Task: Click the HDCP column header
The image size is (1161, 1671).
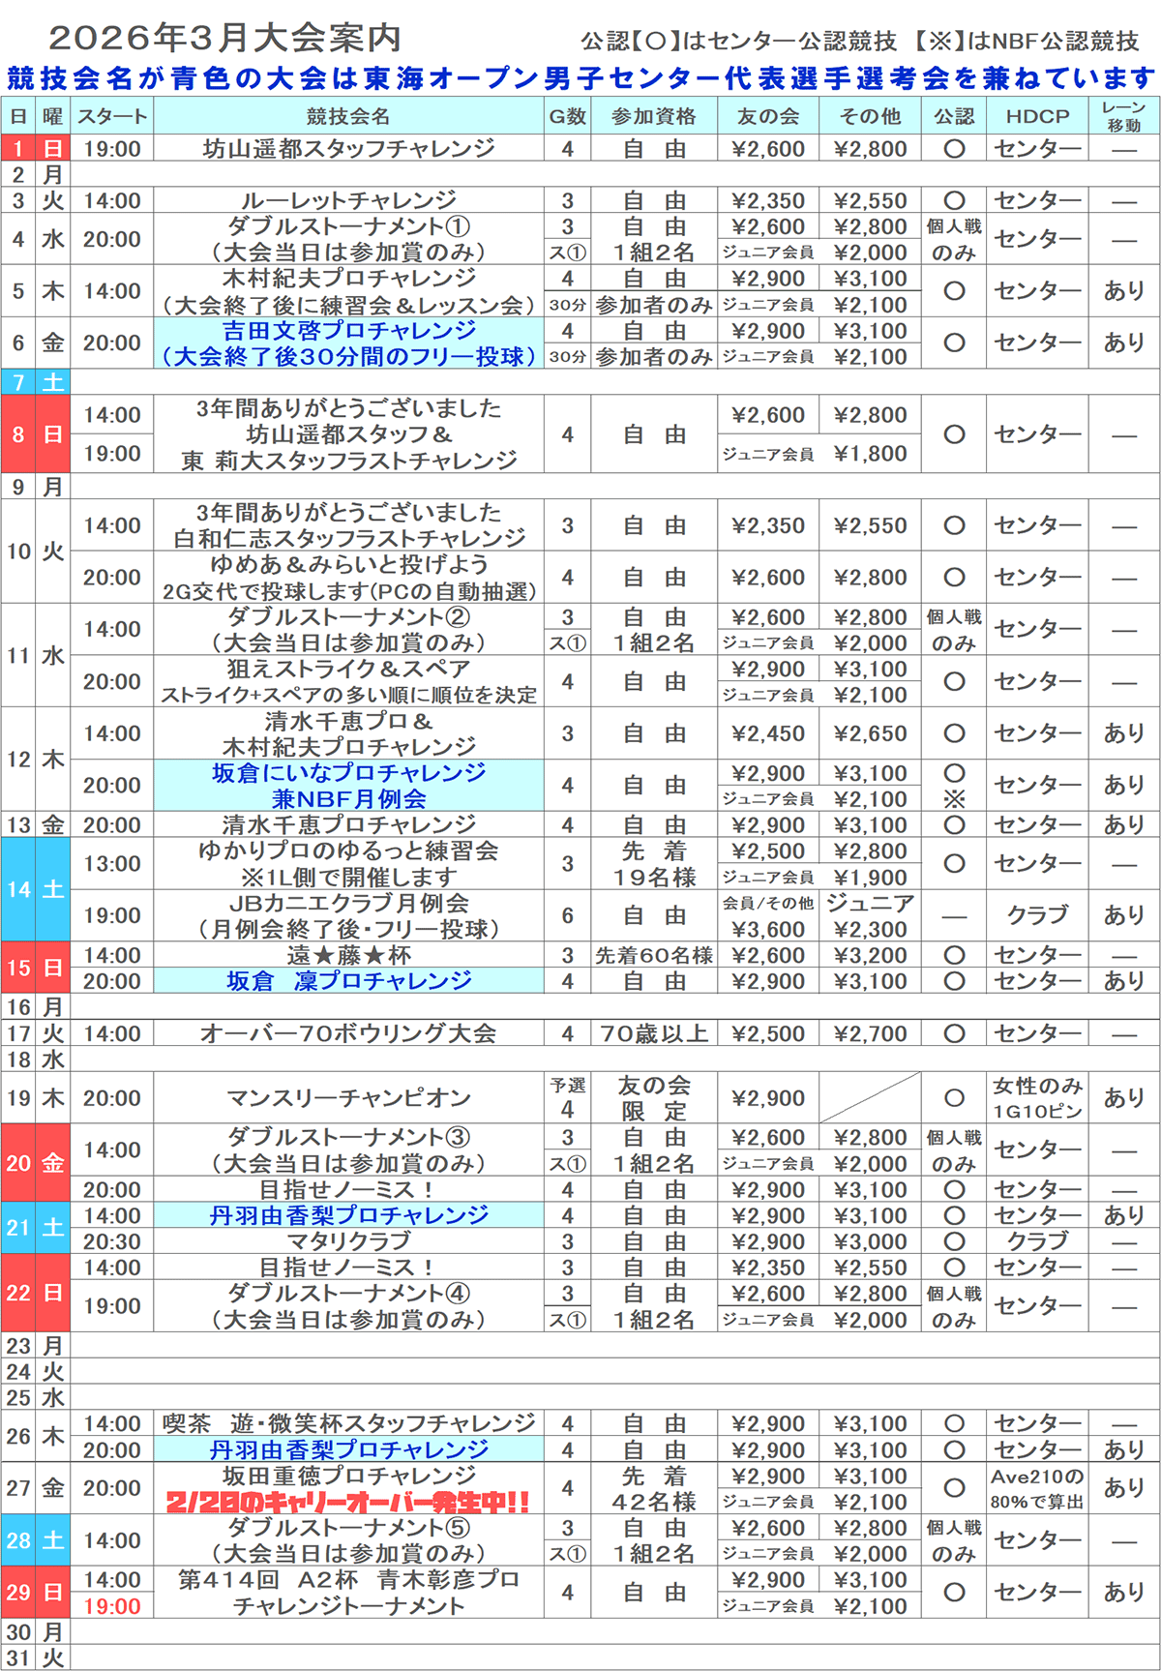Action: (x=1037, y=116)
